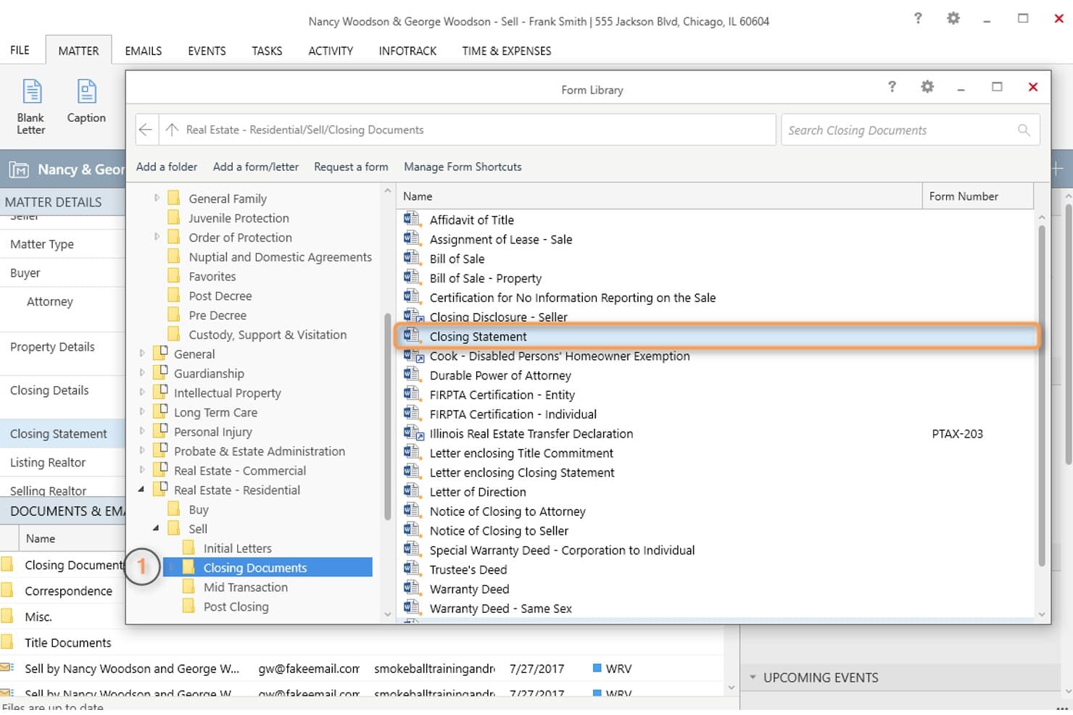The width and height of the screenshot is (1073, 715).
Task: Select the Durable Power of Attorney form
Action: (500, 375)
